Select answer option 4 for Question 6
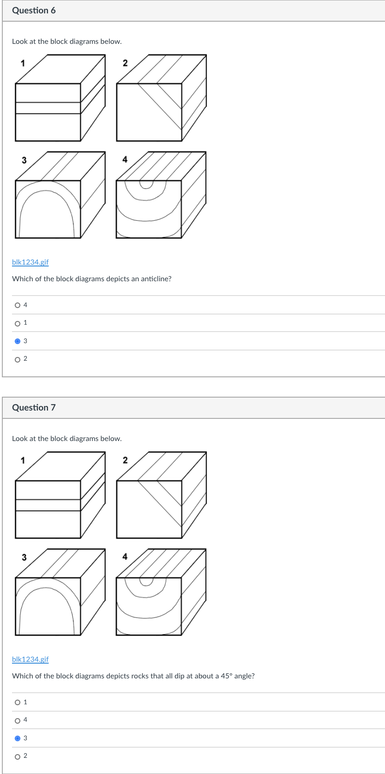The image size is (385, 774). pos(17,305)
